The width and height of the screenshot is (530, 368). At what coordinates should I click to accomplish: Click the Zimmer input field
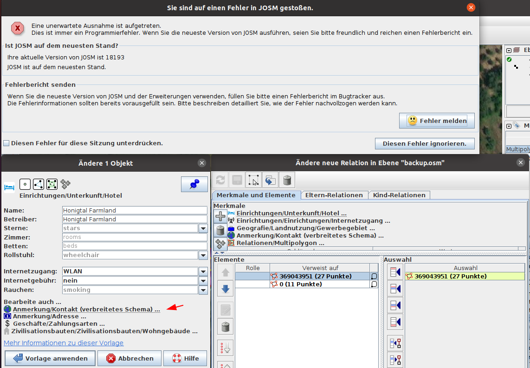[135, 237]
